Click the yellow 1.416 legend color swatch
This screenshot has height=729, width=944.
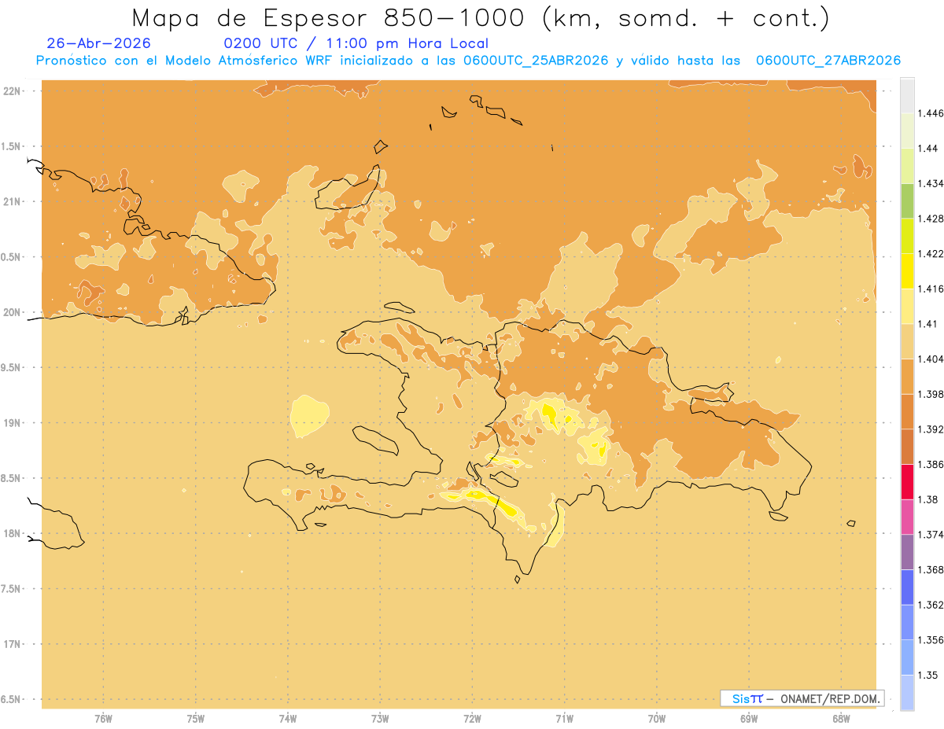907,271
